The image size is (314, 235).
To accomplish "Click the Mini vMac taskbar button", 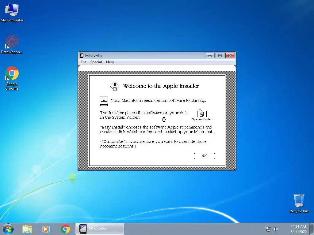I will point(100,229).
